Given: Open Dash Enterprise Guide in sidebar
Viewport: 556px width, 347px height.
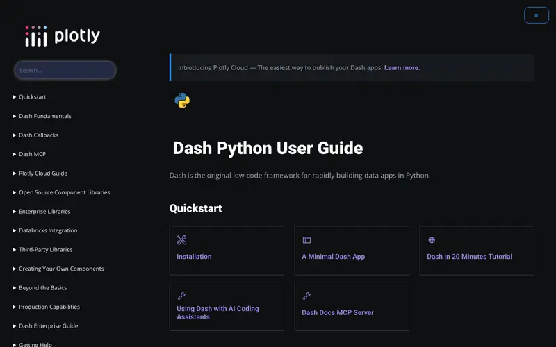Looking at the screenshot, I should (49, 326).
